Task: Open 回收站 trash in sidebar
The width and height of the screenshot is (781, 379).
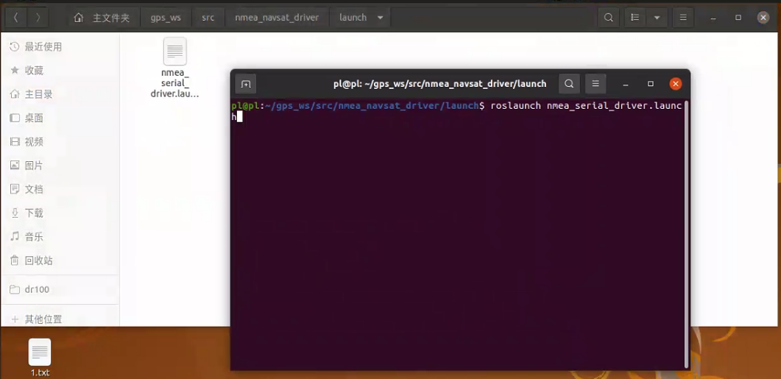Action: [x=38, y=261]
